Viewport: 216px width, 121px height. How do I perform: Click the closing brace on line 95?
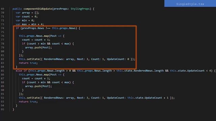pos(13,109)
